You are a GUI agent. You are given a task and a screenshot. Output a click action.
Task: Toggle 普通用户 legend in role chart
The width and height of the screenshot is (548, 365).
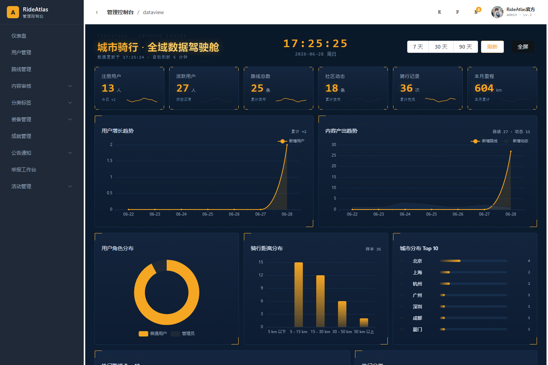click(153, 333)
